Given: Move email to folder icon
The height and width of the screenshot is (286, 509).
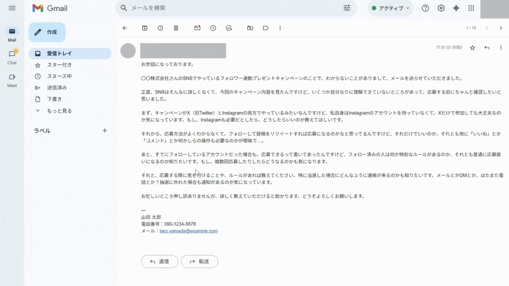Looking at the screenshot, I should (250, 28).
